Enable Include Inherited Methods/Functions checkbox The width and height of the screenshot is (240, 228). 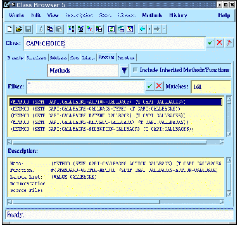click(135, 70)
